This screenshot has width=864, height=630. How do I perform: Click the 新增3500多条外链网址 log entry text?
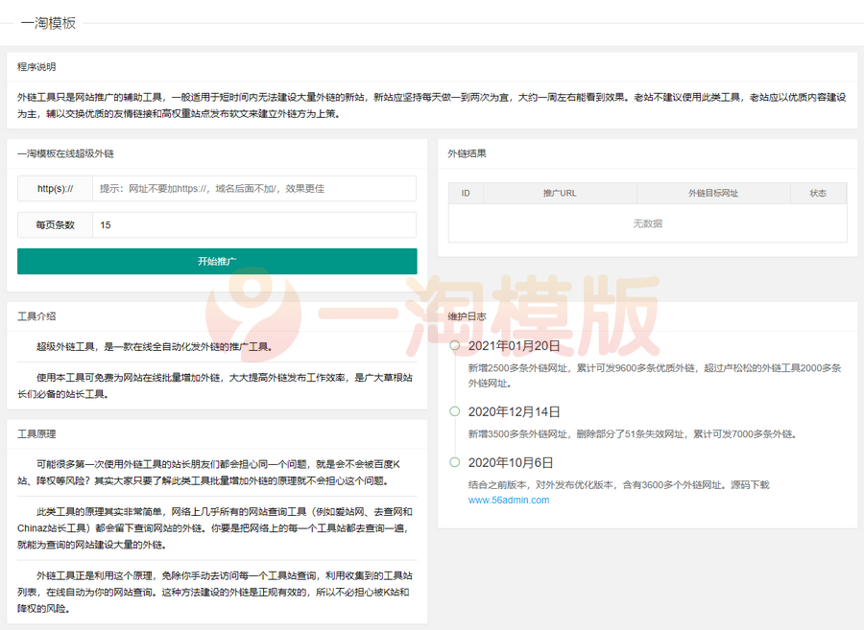(x=633, y=434)
